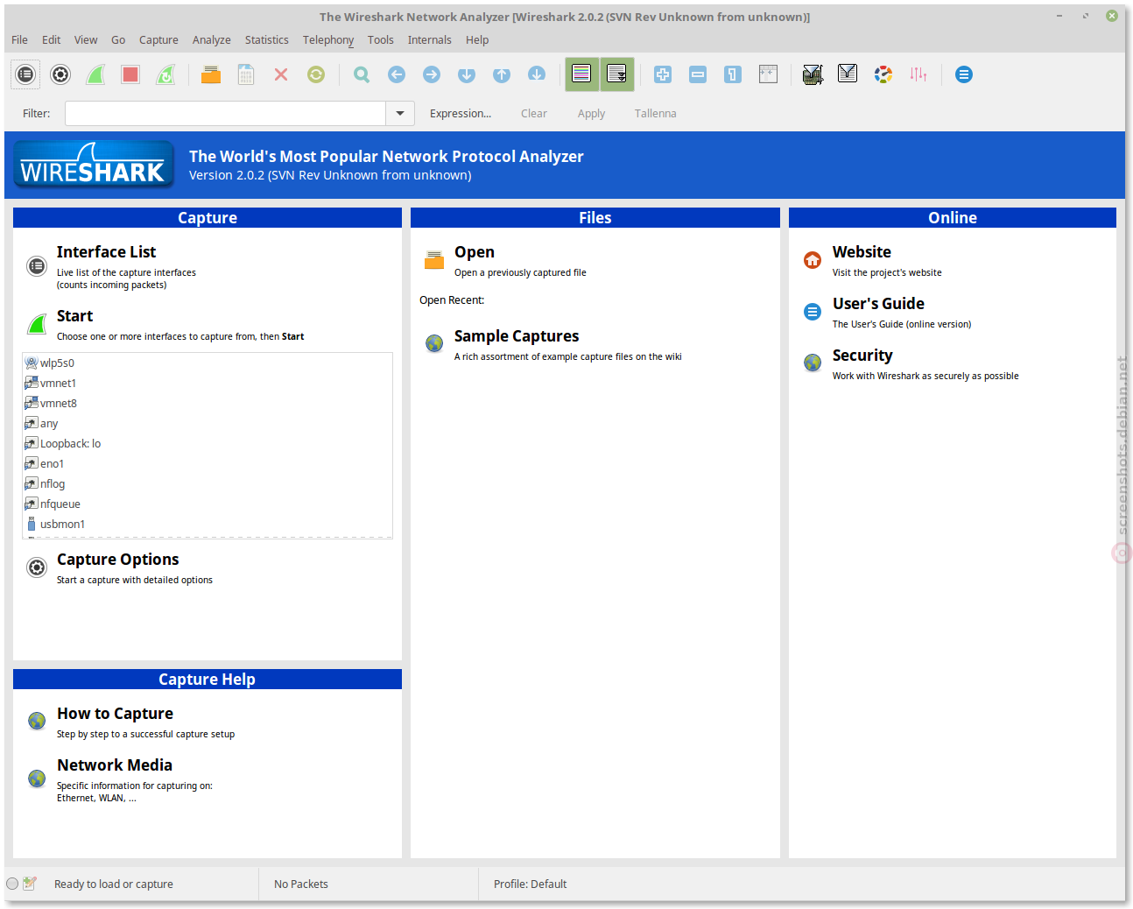Open the How to Capture guide
The image size is (1133, 909).
[x=115, y=714]
